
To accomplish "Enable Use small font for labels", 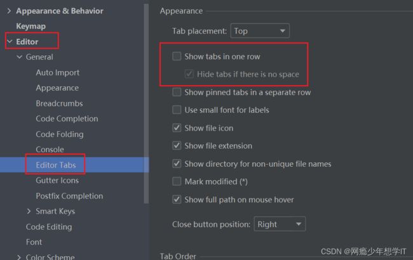I will click(177, 110).
